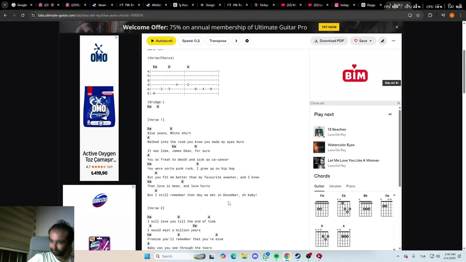Select the Bb chord diagram

pos(365,206)
